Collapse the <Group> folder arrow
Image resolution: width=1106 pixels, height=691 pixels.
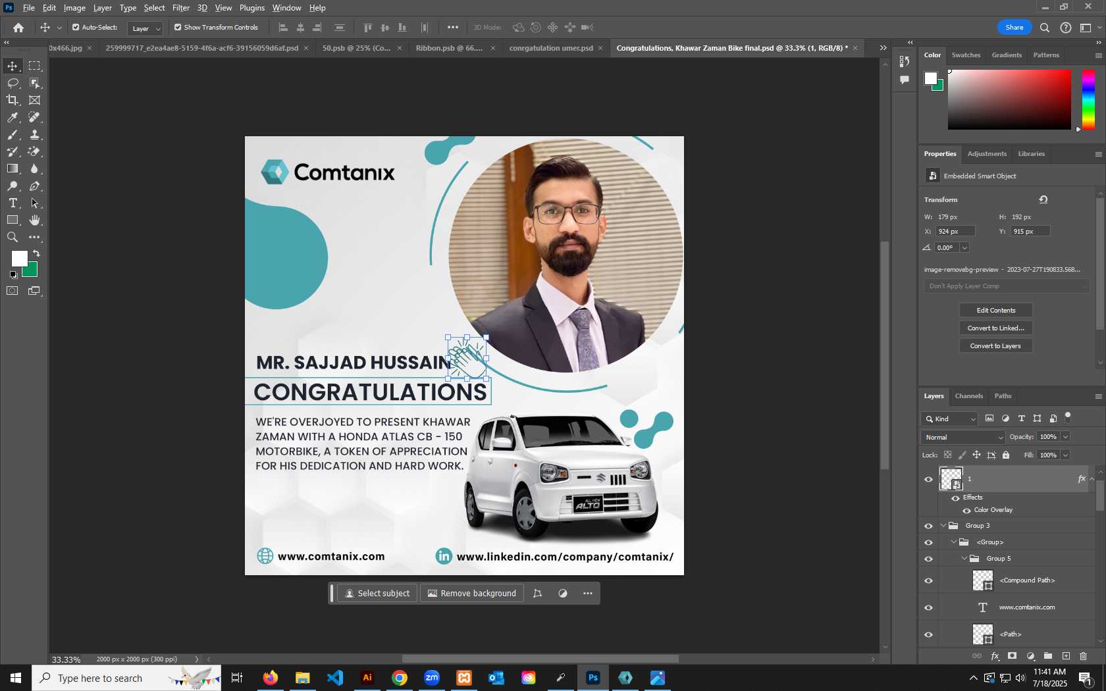[954, 542]
